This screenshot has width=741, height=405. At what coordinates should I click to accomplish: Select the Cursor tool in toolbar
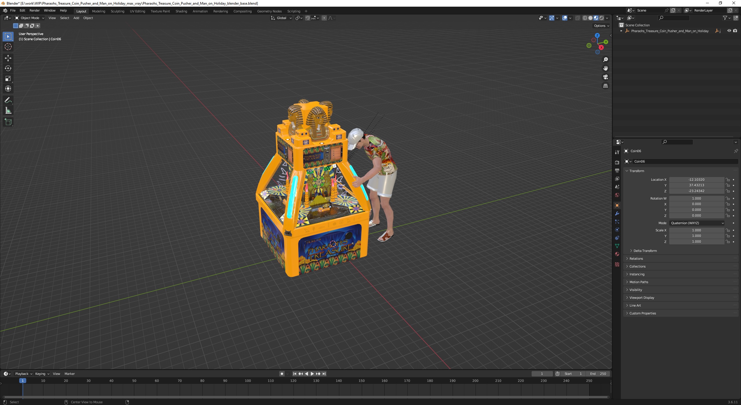[x=8, y=47]
